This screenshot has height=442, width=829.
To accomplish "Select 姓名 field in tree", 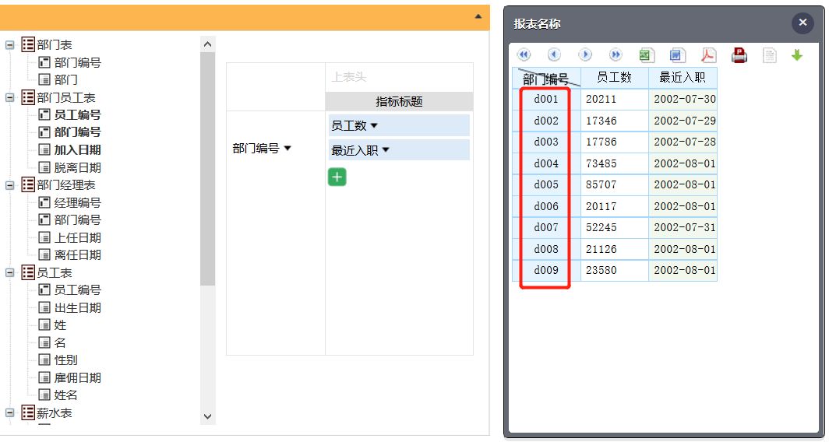I will 65,395.
